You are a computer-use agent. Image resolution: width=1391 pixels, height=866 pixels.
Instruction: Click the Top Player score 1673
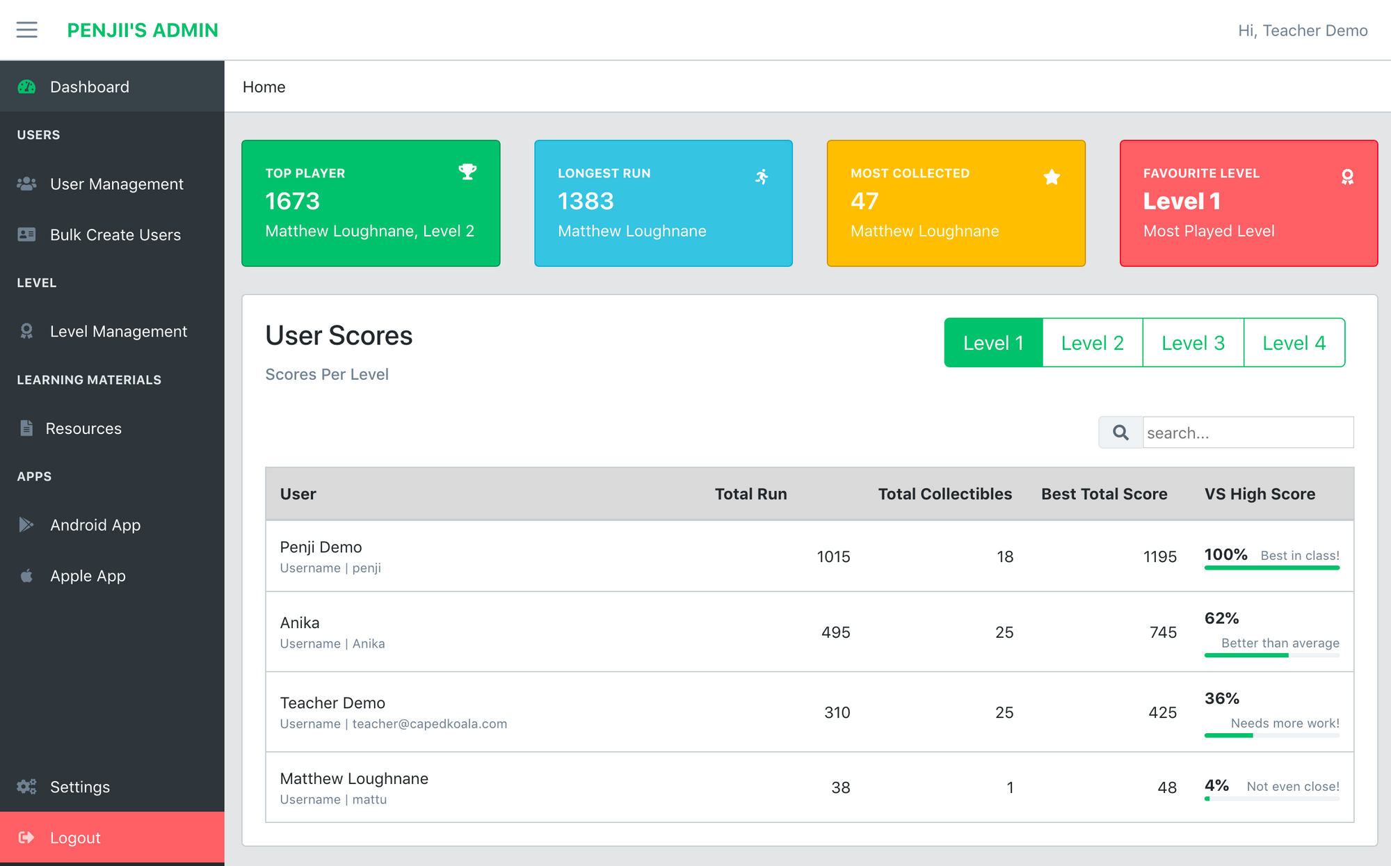(293, 201)
